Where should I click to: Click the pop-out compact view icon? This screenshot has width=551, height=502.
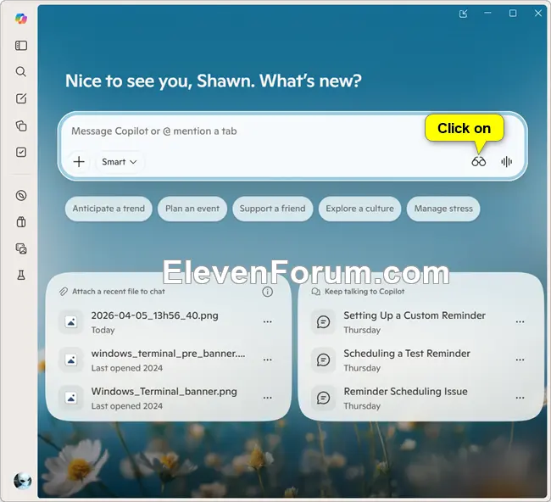click(x=463, y=14)
